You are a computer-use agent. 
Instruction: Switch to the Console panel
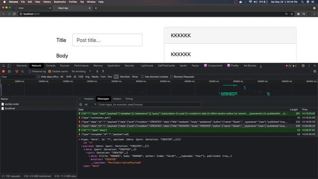(51, 66)
